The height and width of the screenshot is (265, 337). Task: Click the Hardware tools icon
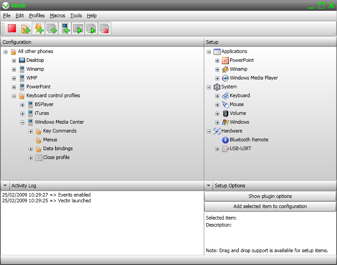click(217, 131)
